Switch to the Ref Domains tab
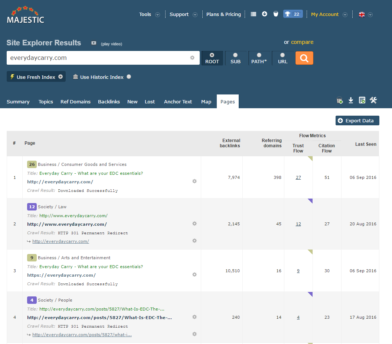392x344 pixels. tap(75, 102)
